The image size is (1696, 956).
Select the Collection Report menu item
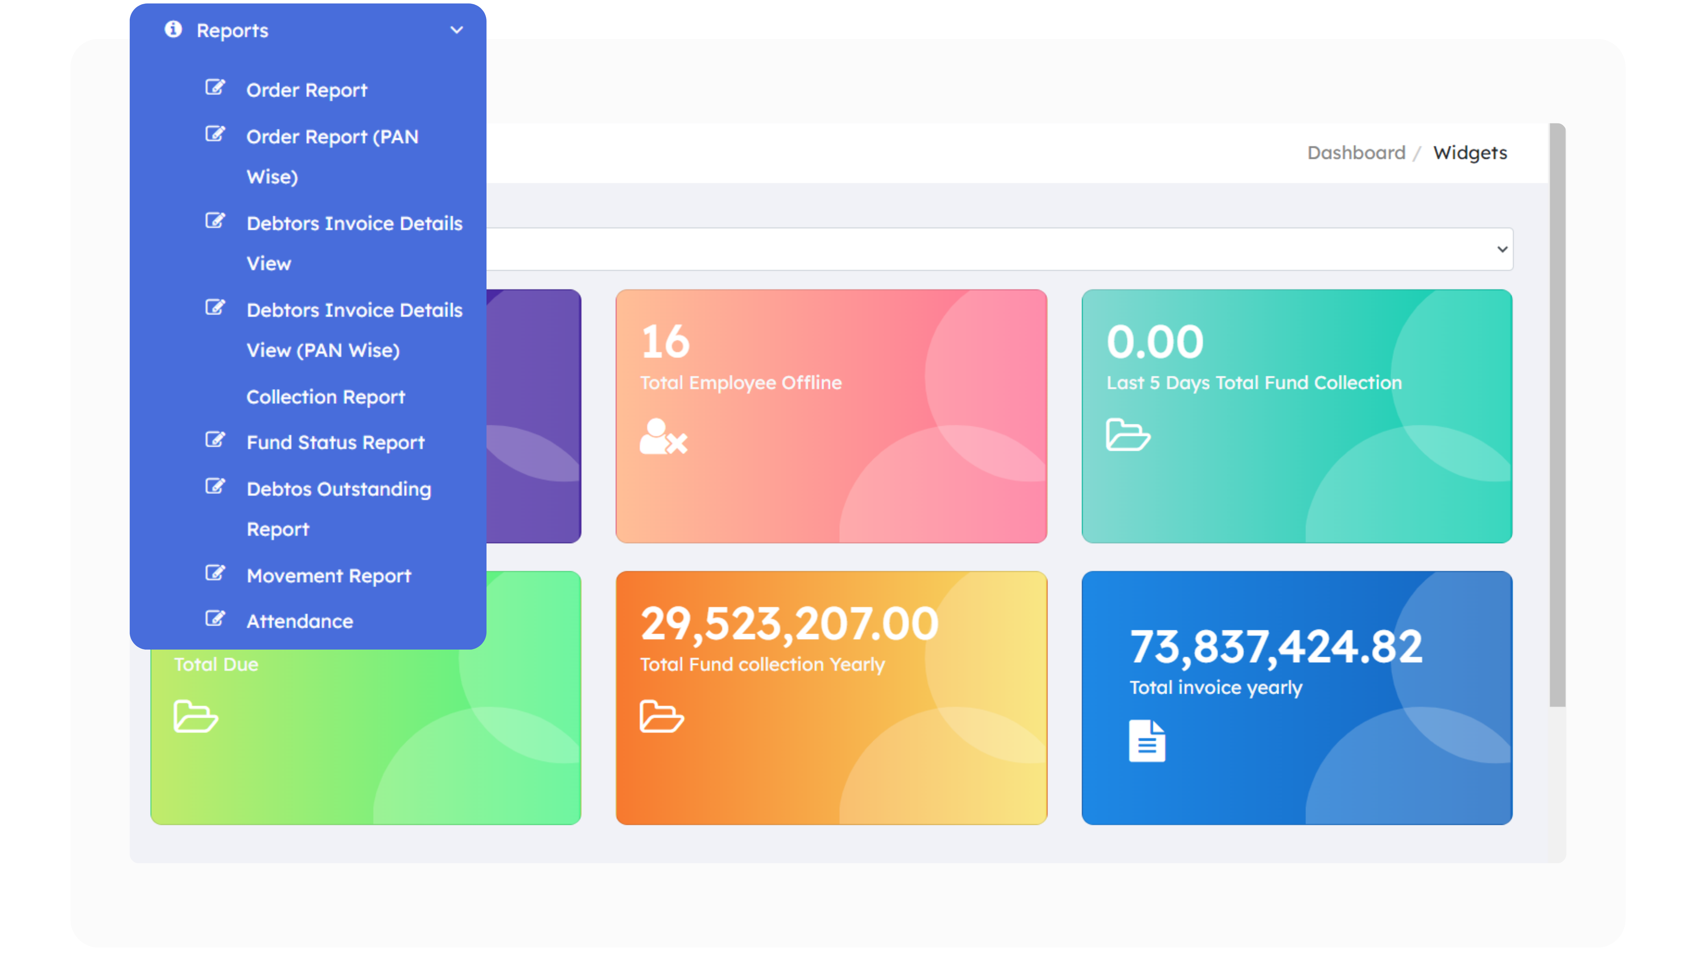tap(325, 397)
